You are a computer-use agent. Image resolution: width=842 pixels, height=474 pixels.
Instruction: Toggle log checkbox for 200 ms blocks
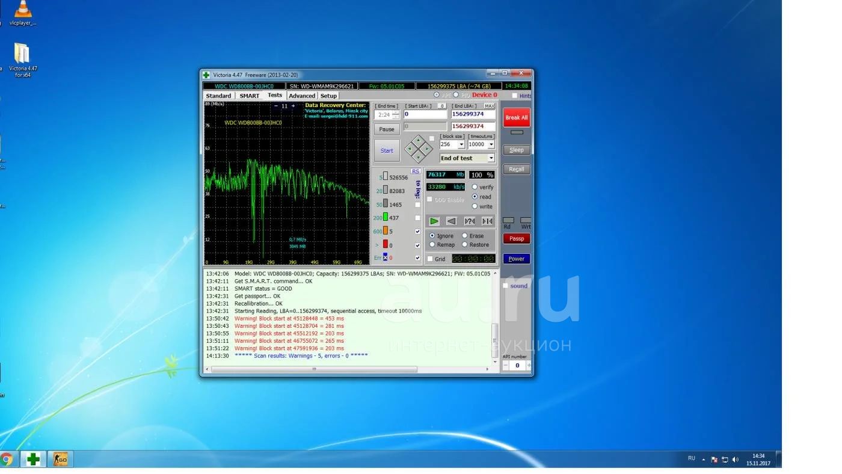pyautogui.click(x=418, y=218)
